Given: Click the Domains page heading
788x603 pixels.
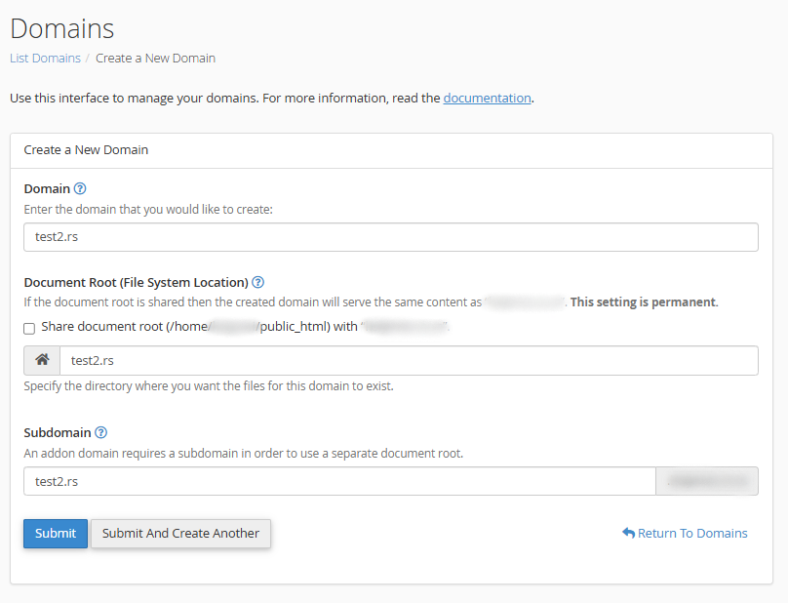Looking at the screenshot, I should (62, 28).
